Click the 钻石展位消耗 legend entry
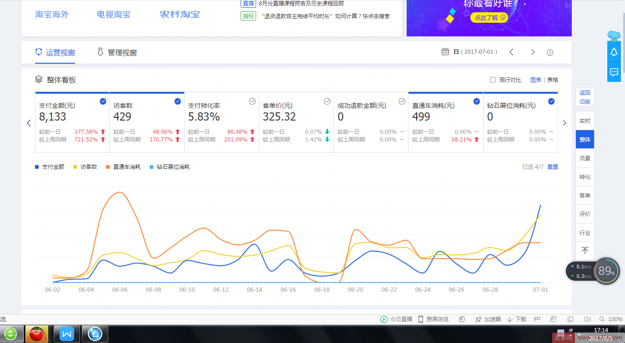Screen dimensions: 625x343 click(170, 167)
